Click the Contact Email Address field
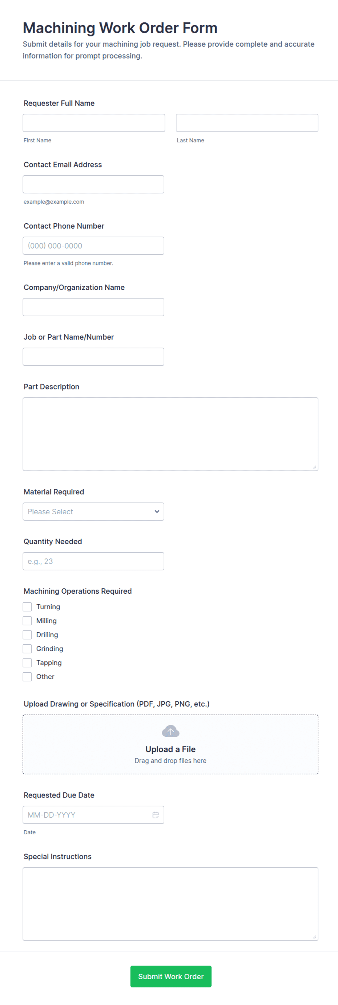 [x=93, y=184]
